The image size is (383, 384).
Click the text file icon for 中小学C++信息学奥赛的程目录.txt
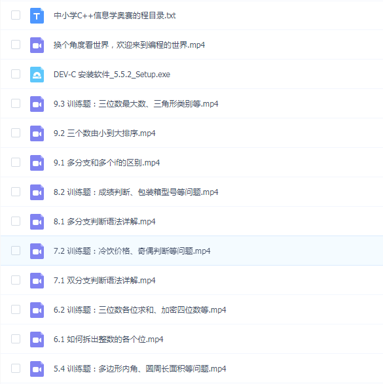37,16
